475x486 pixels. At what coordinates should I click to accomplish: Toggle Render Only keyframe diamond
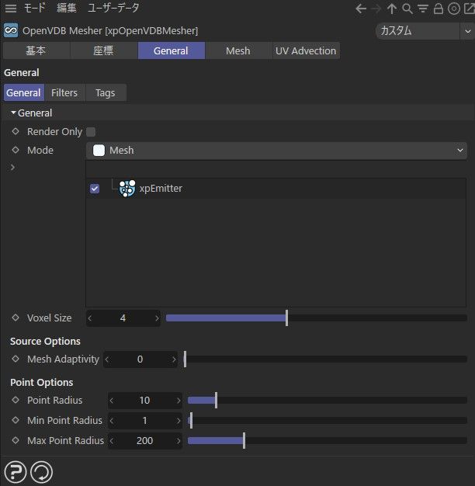click(16, 131)
